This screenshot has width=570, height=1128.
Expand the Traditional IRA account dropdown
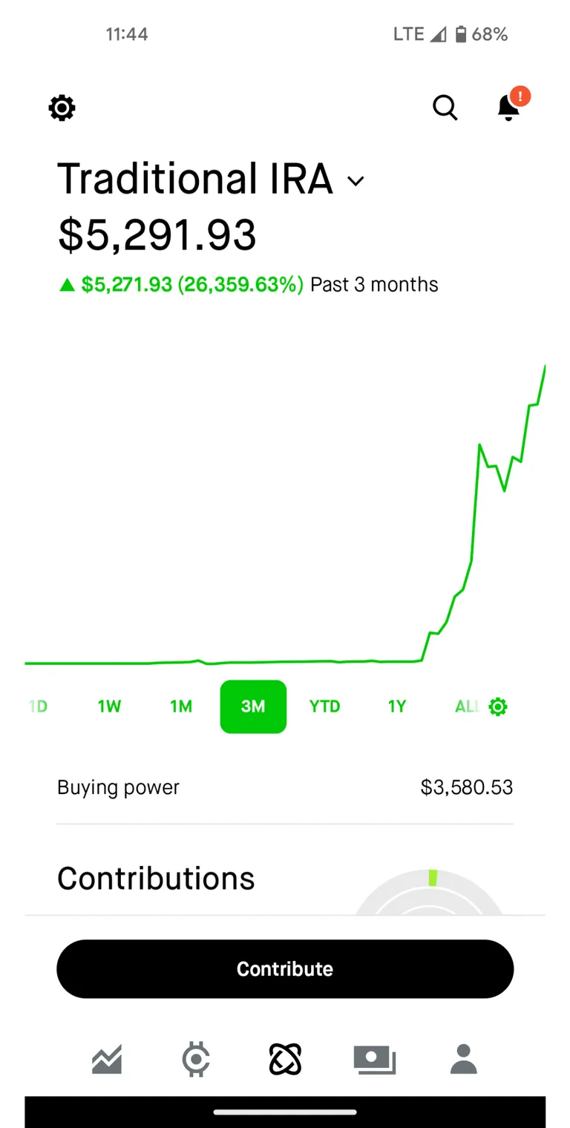coord(356,181)
